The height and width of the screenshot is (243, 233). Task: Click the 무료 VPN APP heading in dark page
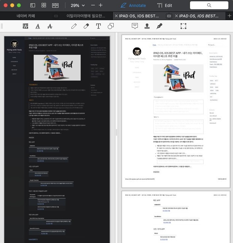point(33,215)
